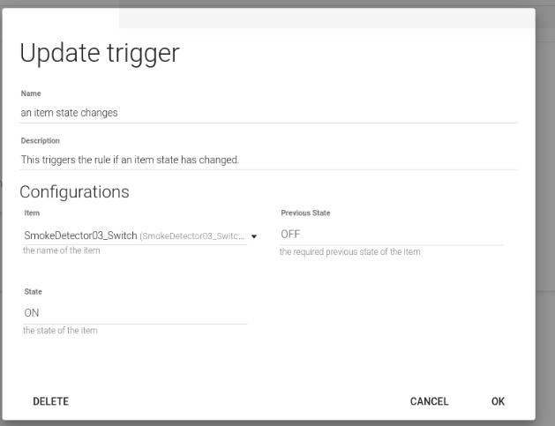Click the 'Item' label above the dropdown

32,213
